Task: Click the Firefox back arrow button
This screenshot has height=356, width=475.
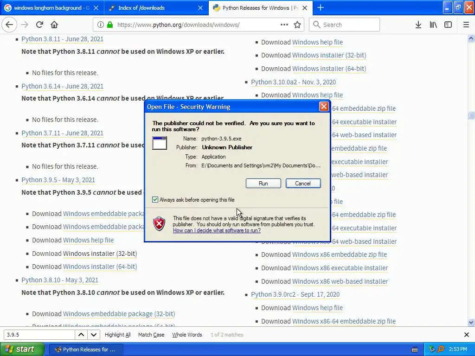Action: click(x=9, y=25)
